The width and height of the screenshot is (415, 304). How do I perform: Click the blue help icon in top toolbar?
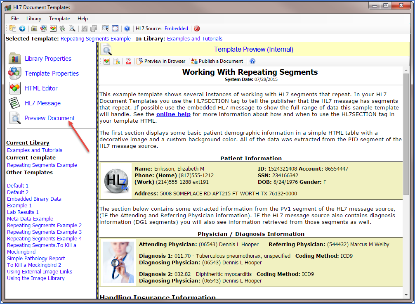(x=127, y=28)
